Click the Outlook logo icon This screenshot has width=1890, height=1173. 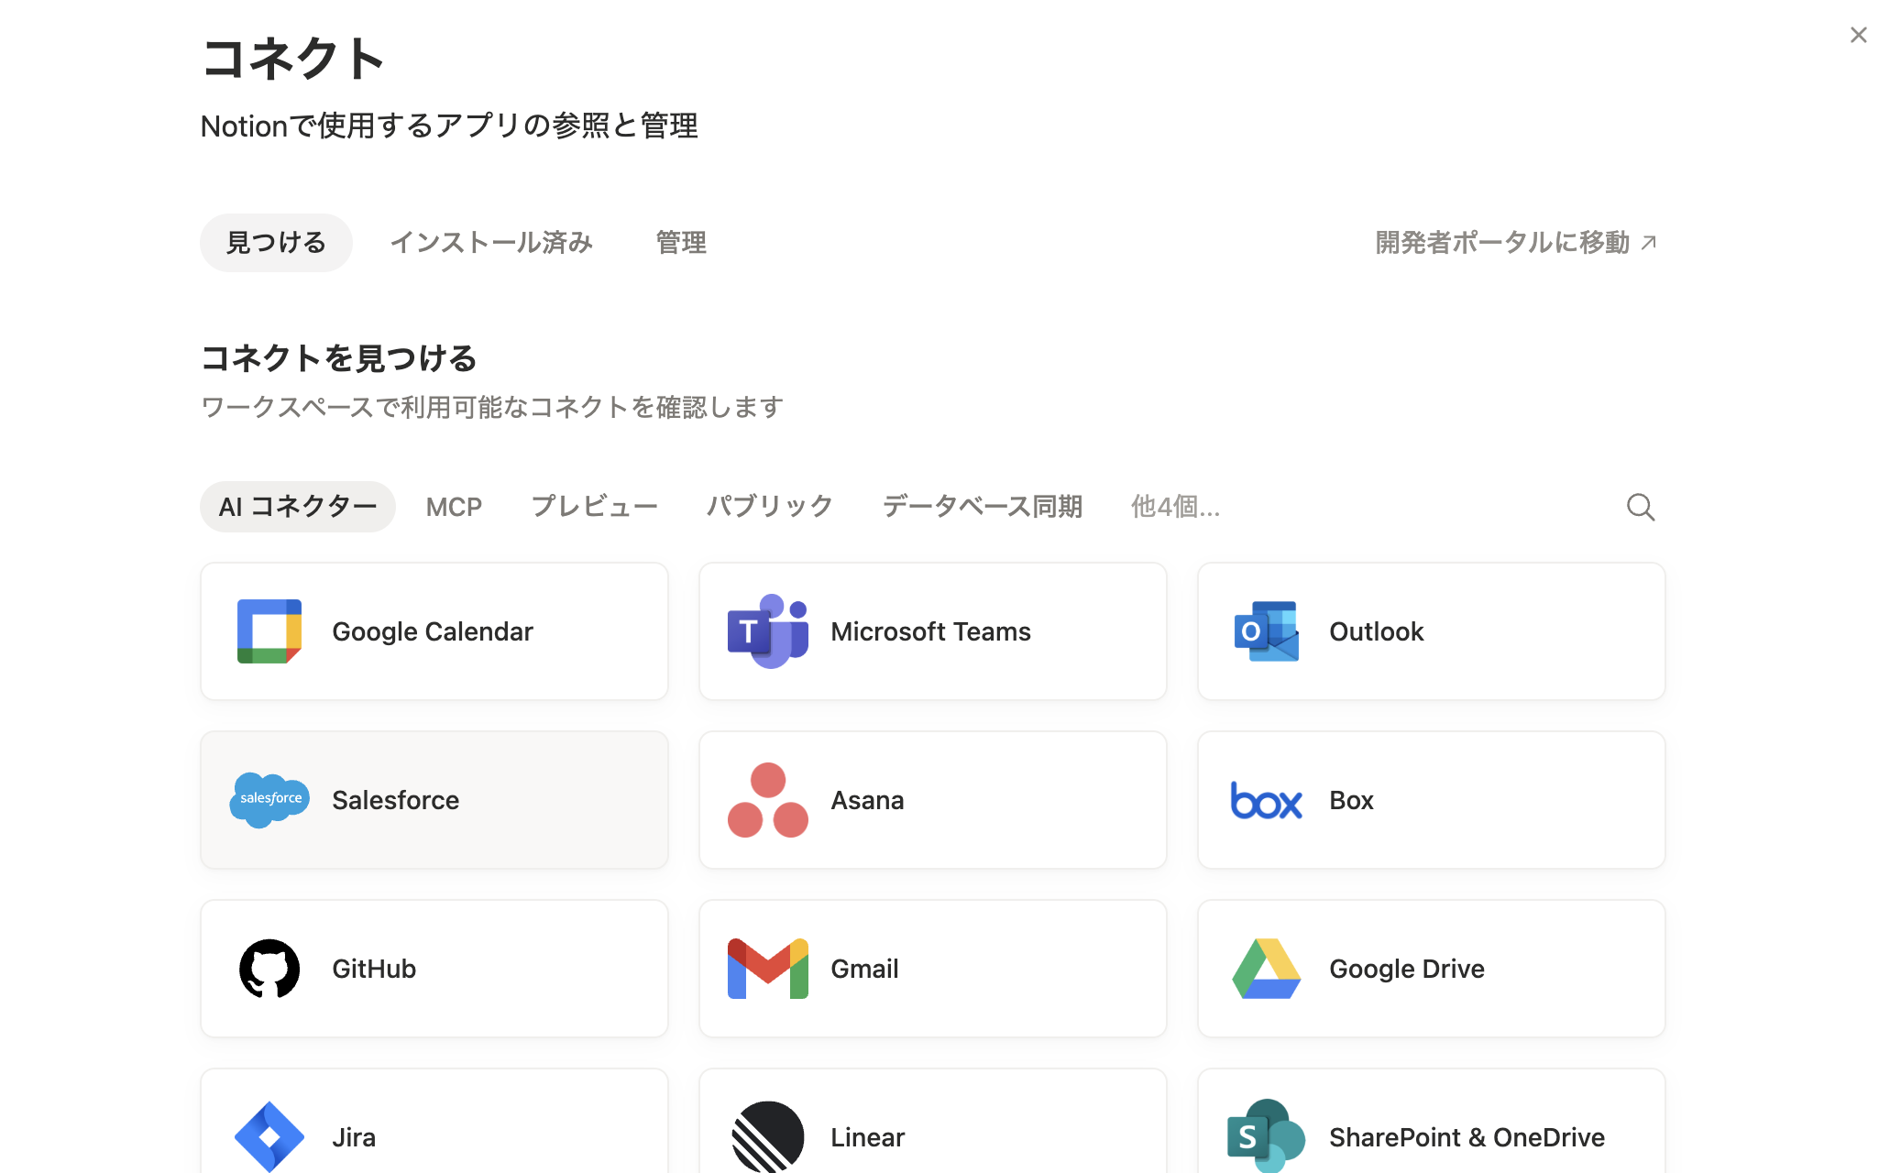coord(1267,631)
